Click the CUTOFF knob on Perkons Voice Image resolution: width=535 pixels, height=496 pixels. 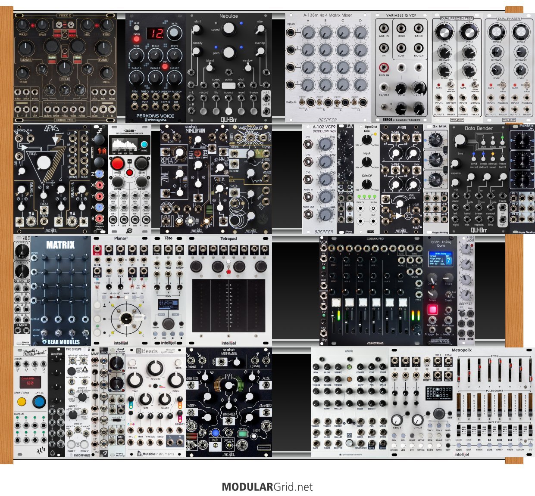click(174, 77)
